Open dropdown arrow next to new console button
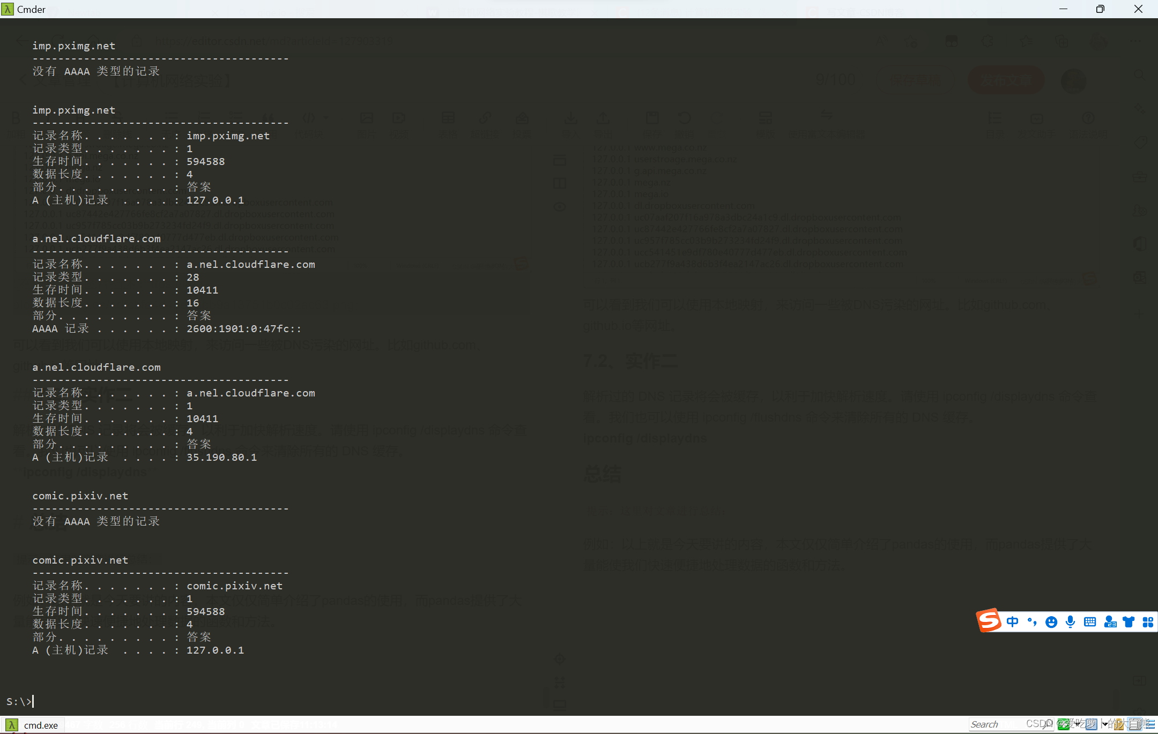Screen dimensions: 1158x734 [1077, 724]
